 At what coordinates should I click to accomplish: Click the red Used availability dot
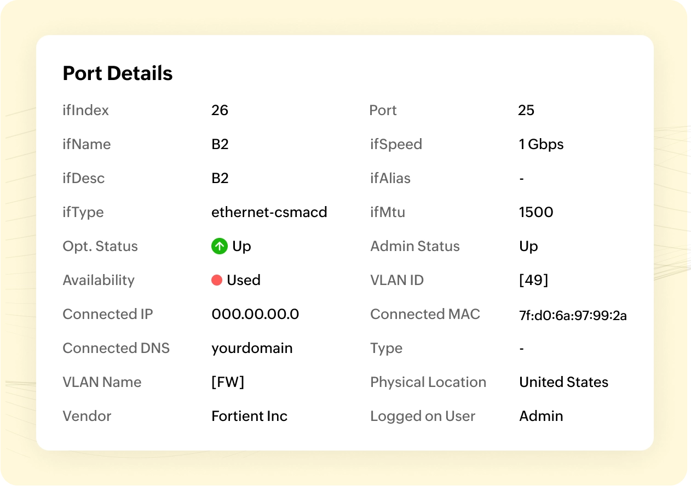click(x=217, y=280)
